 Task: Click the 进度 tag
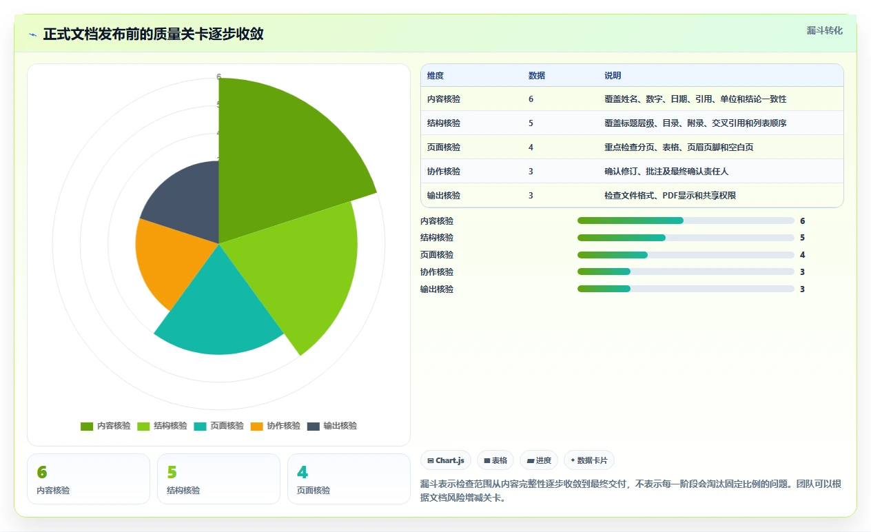(539, 460)
